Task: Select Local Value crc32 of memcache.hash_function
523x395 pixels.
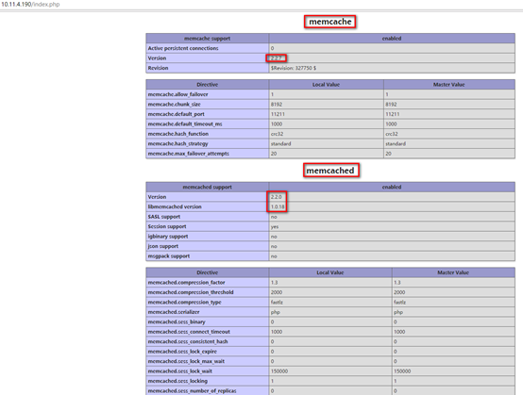Action: (x=277, y=134)
